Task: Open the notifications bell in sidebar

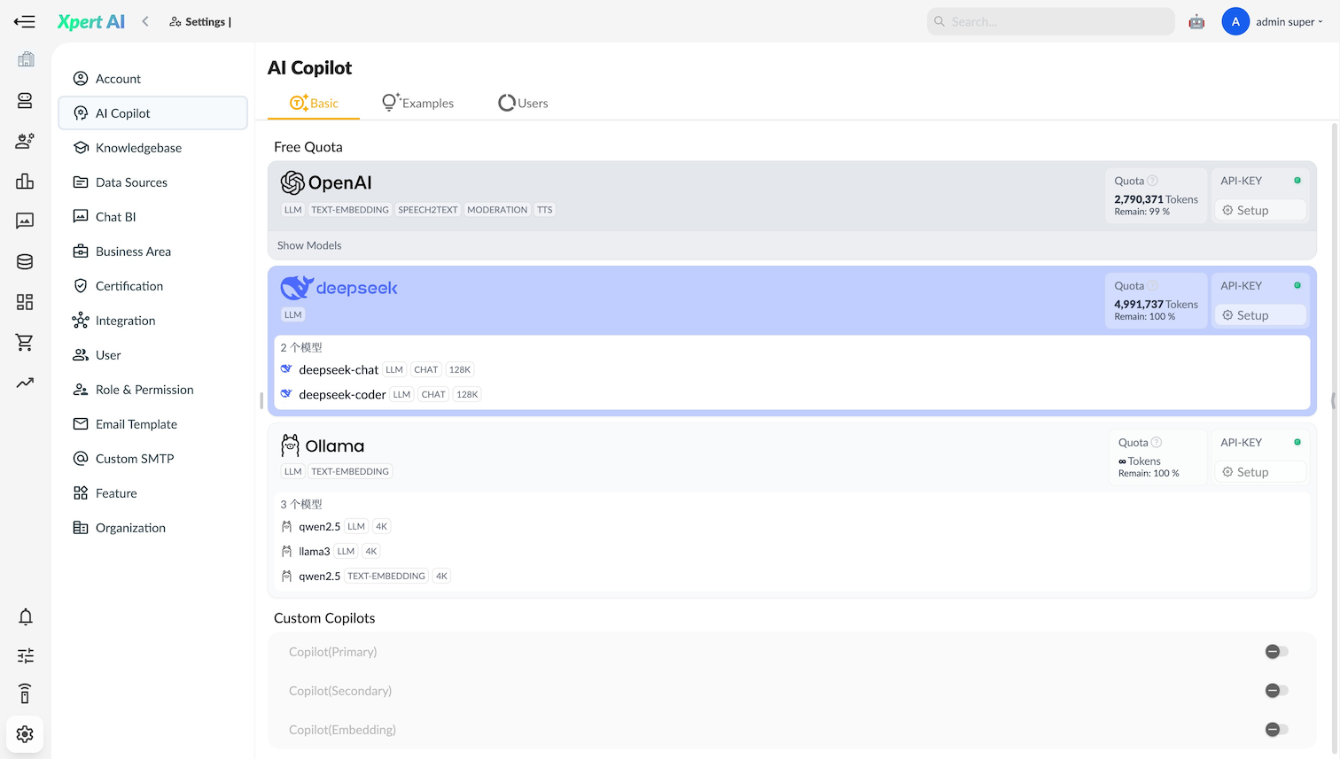Action: 26,617
